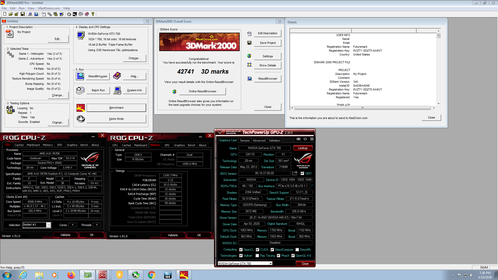The width and height of the screenshot is (498, 280).
Task: Click the System Info button
Action: (x=134, y=90)
